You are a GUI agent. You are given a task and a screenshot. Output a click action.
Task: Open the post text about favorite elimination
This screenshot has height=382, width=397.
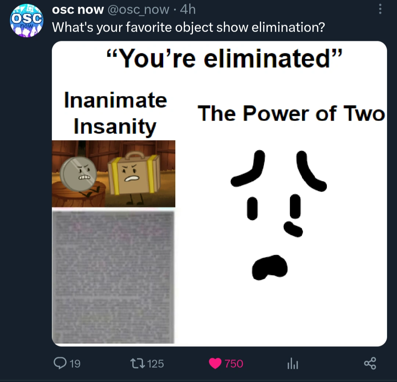(189, 27)
